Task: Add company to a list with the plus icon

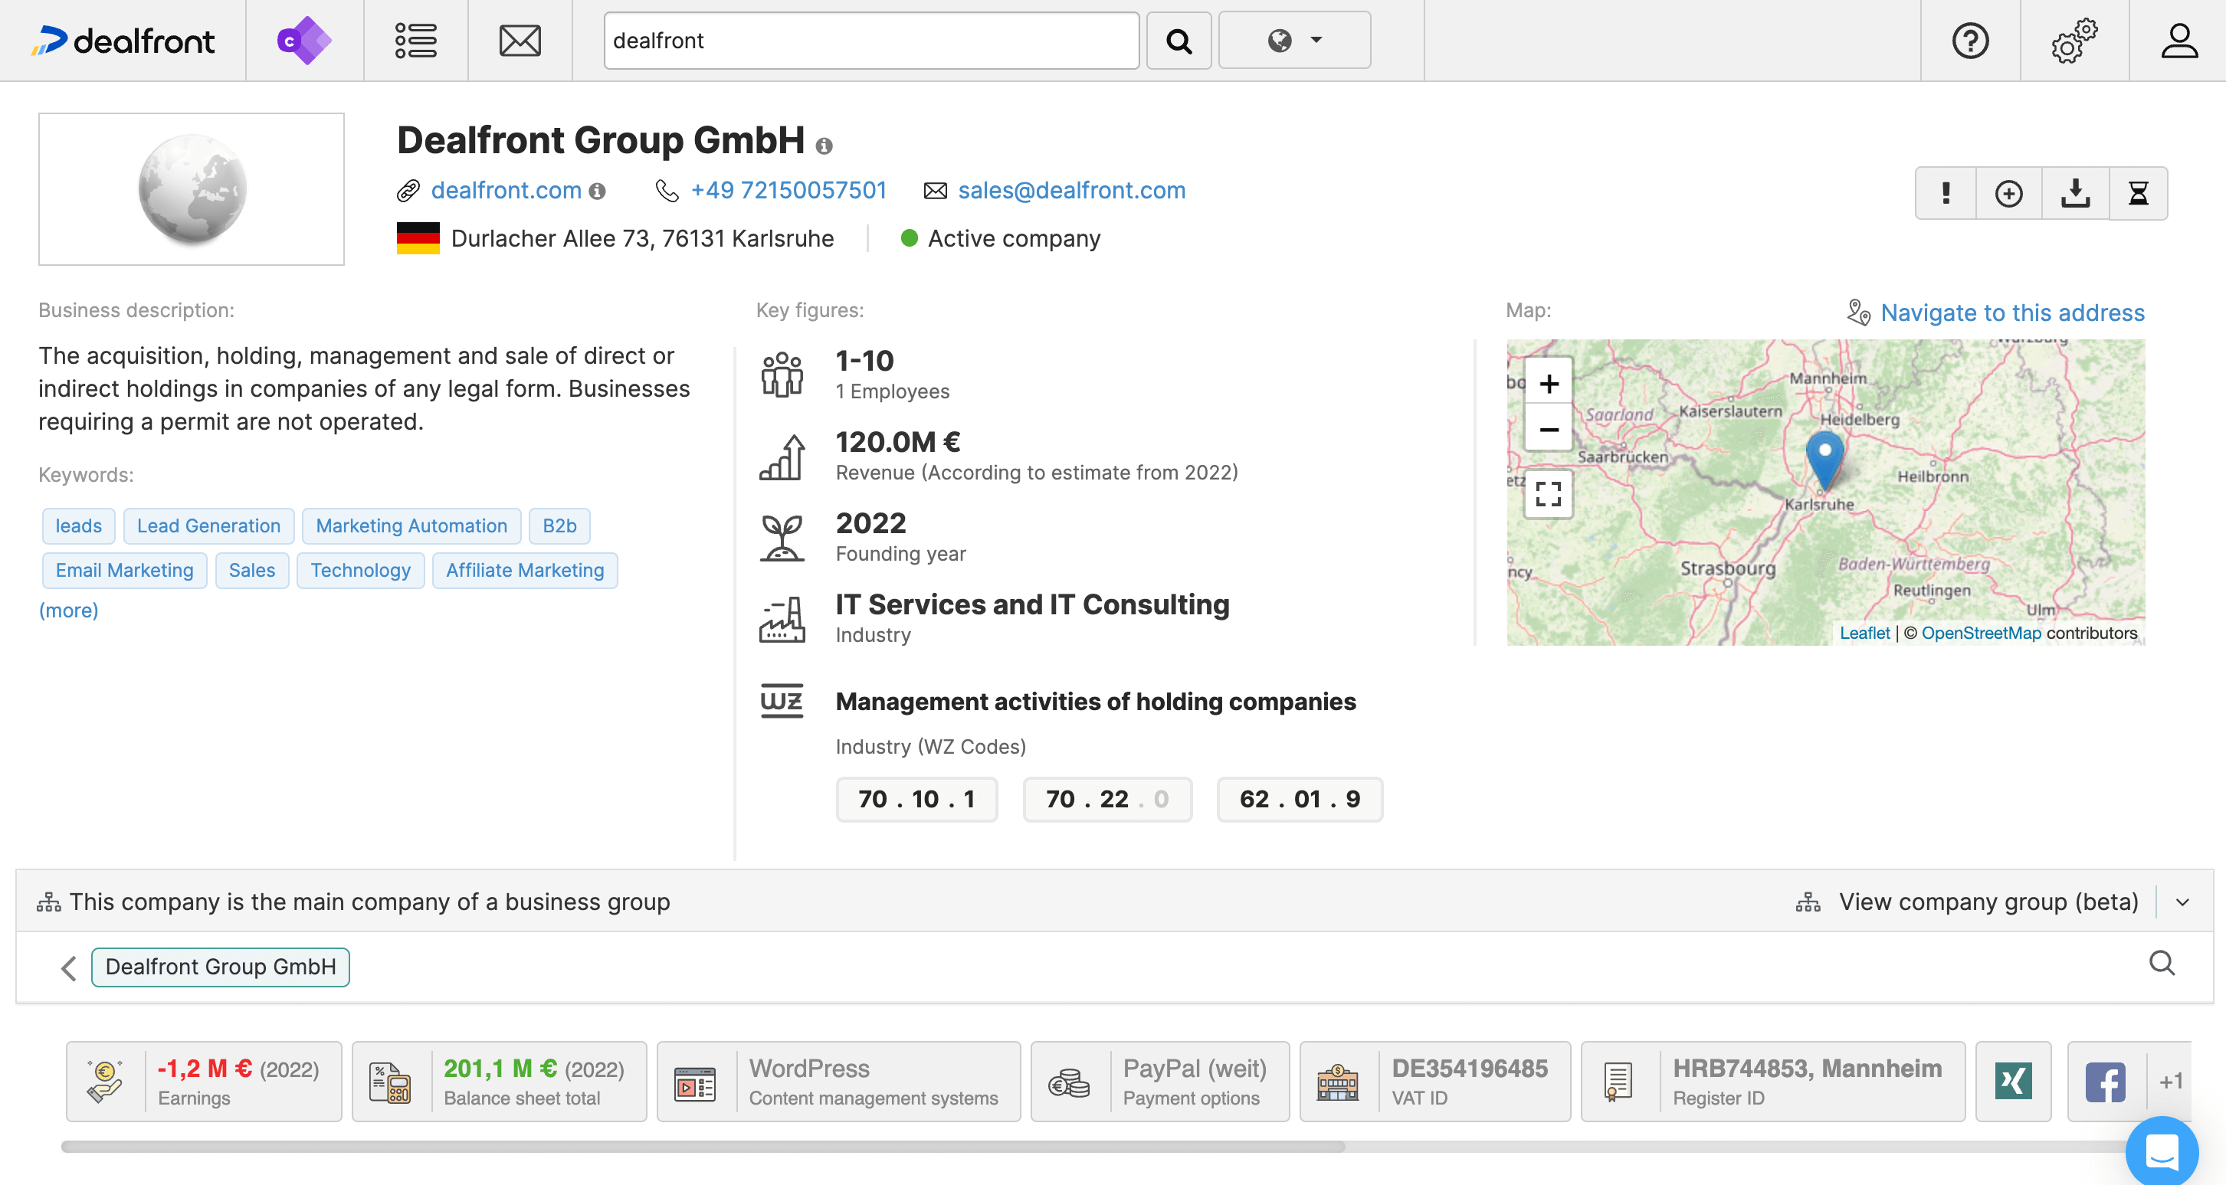Action: pos(2009,192)
